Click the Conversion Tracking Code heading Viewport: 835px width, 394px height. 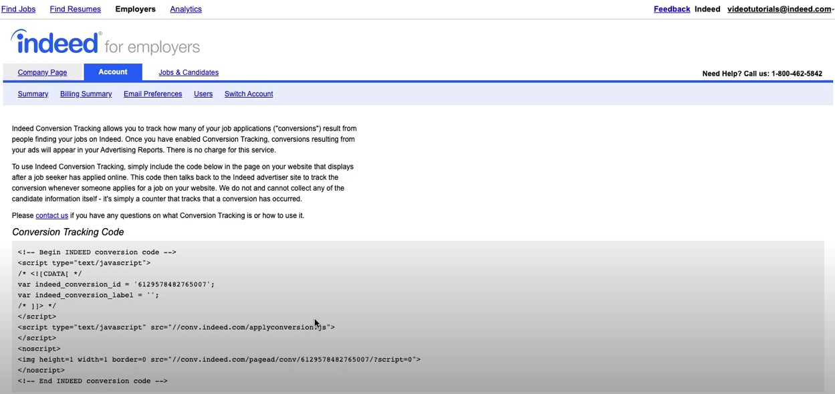tap(68, 232)
